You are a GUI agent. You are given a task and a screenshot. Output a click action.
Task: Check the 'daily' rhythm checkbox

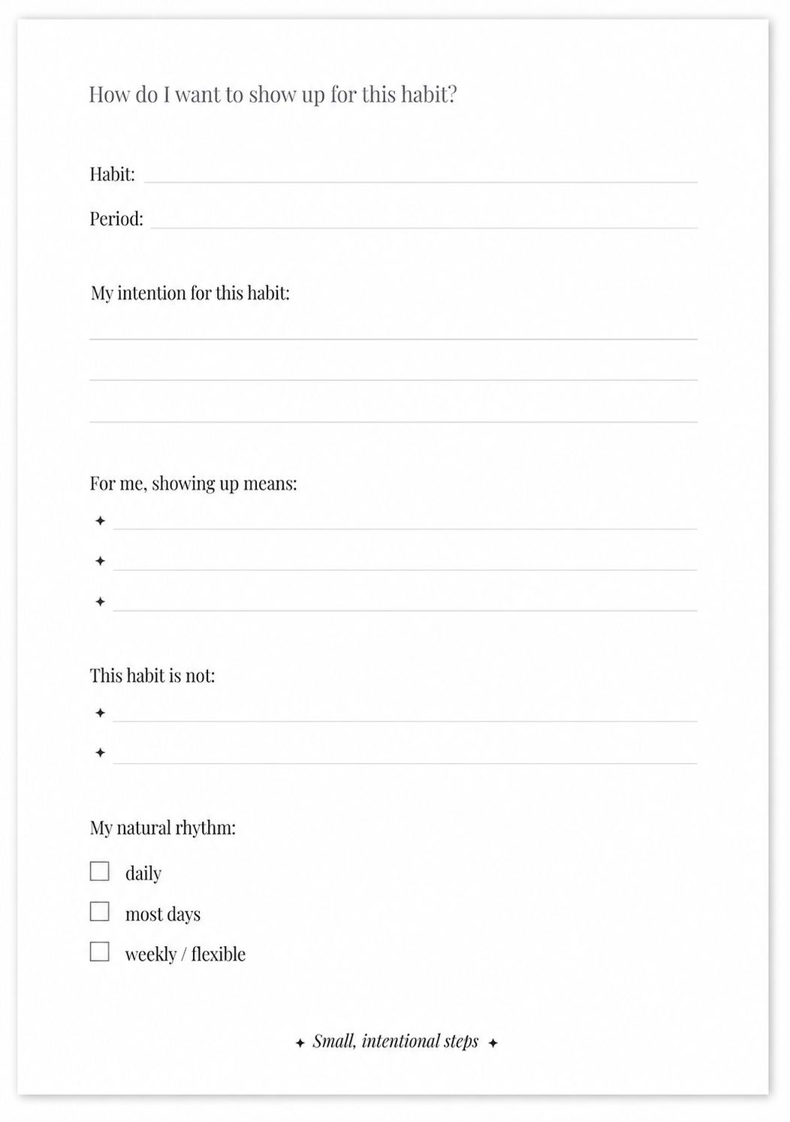tap(99, 871)
